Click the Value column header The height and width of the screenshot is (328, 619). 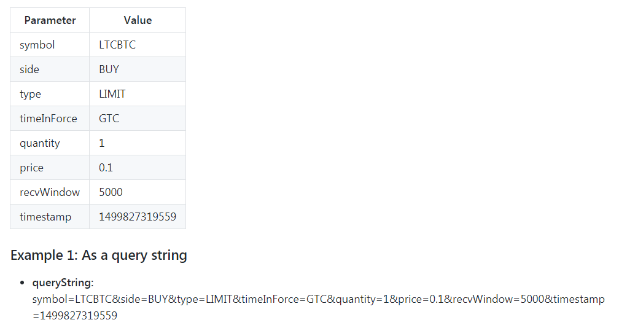[x=138, y=20]
